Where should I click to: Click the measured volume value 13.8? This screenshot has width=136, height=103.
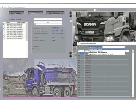pyautogui.click(x=54, y=41)
